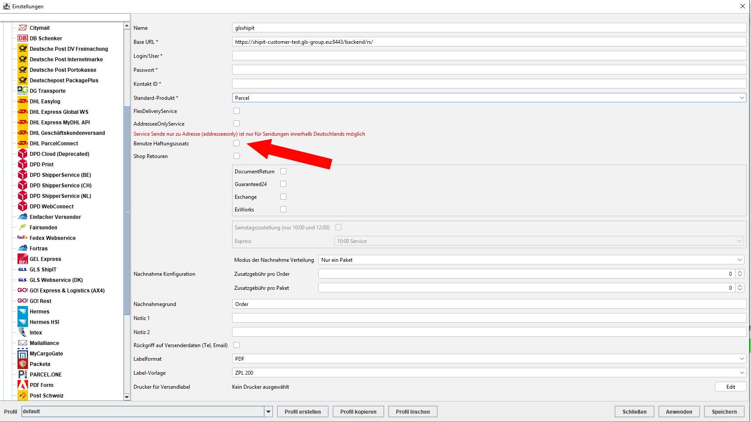Image resolution: width=751 pixels, height=422 pixels.
Task: Click the Login/User input field
Action: point(489,56)
